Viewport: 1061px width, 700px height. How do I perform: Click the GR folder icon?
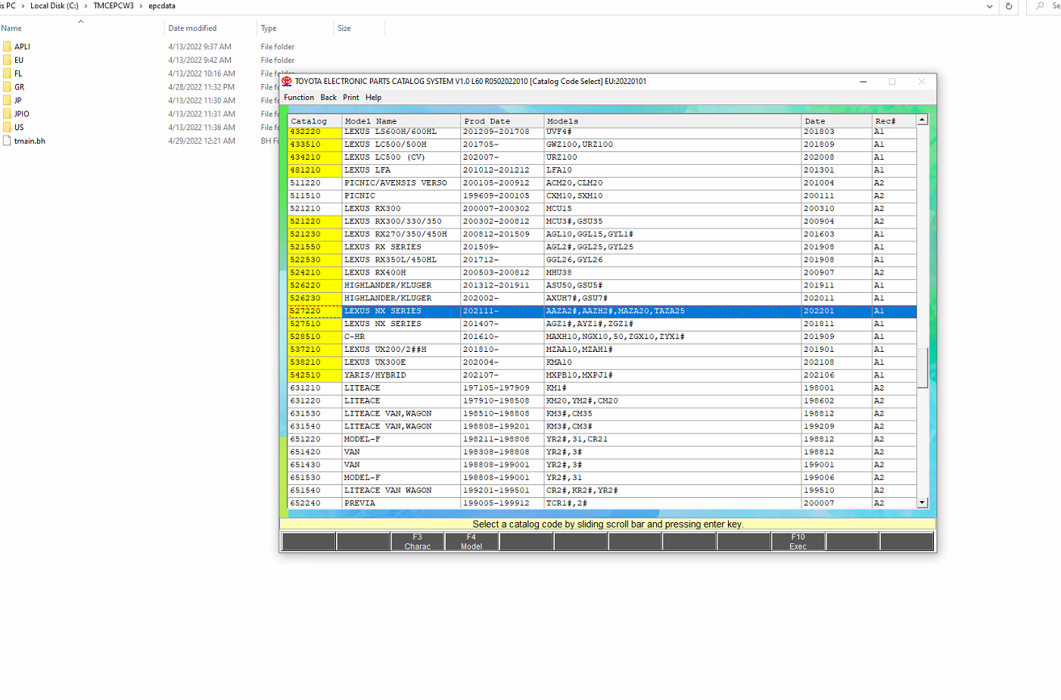tap(7, 87)
